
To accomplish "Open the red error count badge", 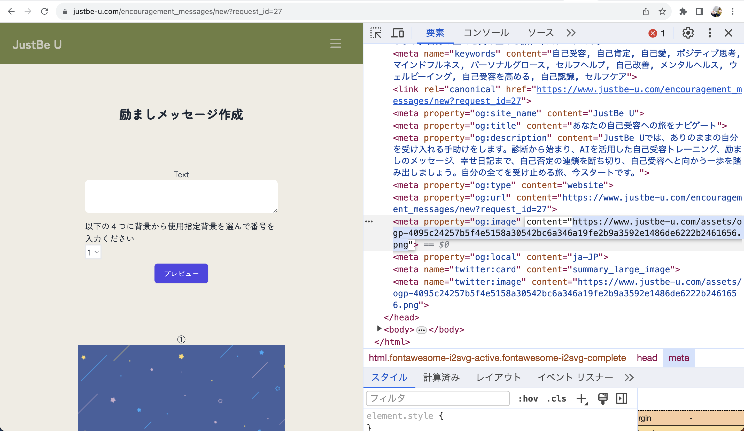I will [657, 33].
